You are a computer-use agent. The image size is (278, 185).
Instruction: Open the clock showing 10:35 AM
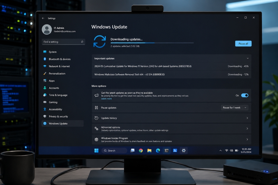point(246,151)
